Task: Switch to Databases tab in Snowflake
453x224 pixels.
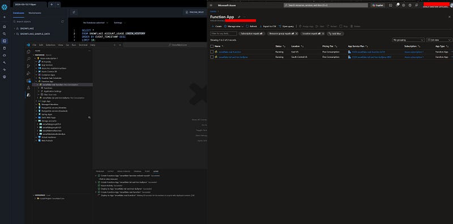Action: 19,13
